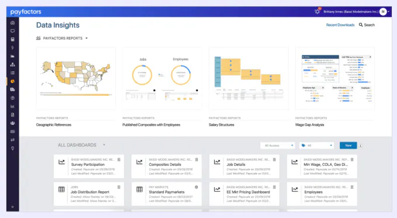This screenshot has height=218, width=397.
Task: Open the Employees dashboard
Action: (322, 193)
